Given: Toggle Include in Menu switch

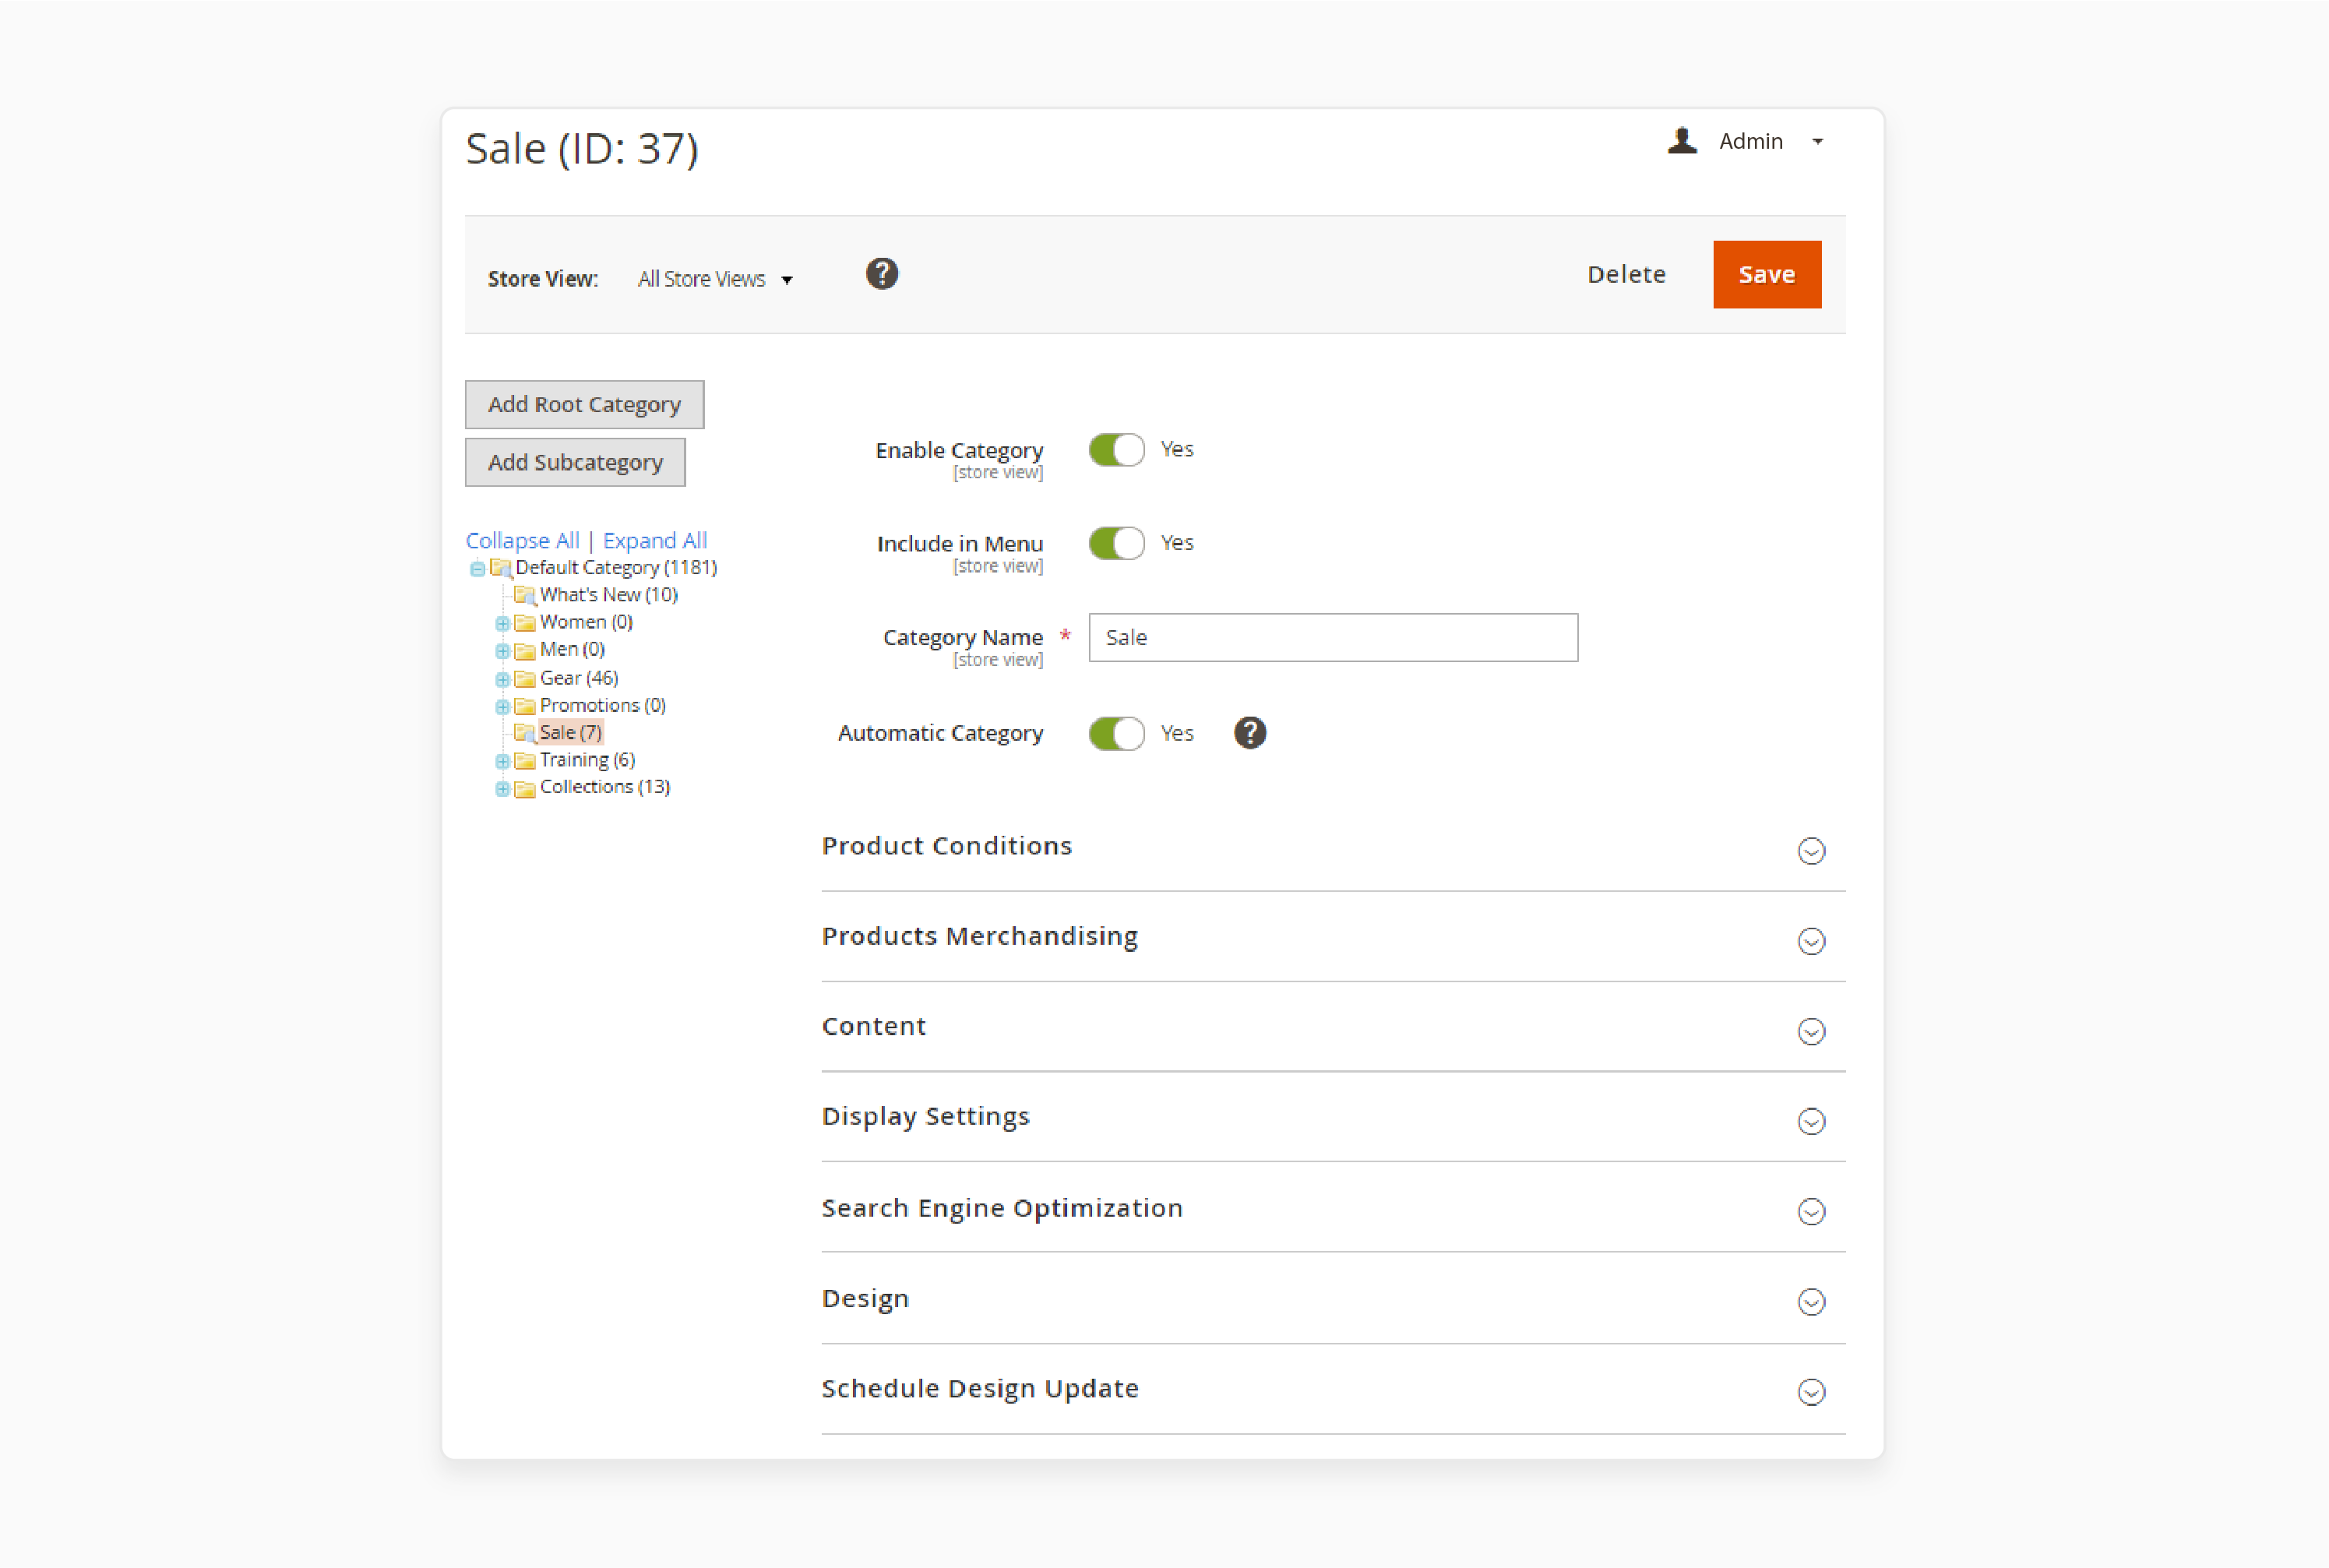Looking at the screenshot, I should (x=1116, y=543).
